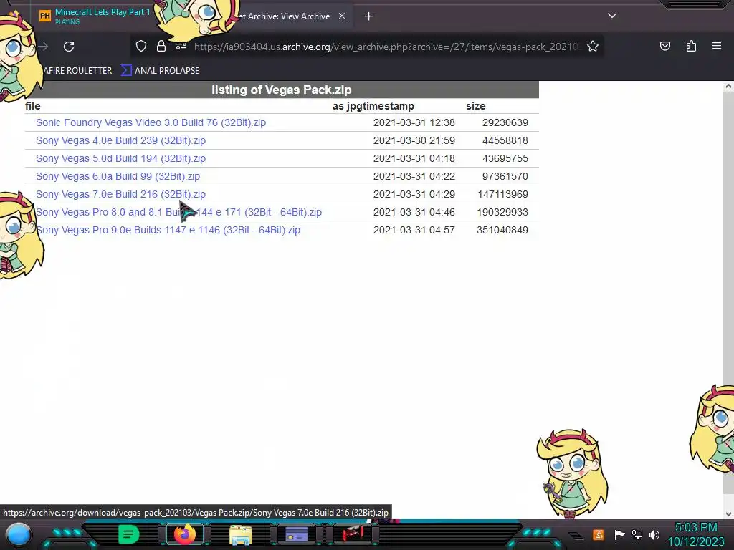734x550 pixels.
Task: Close the Internet Archive View Archive tab
Action: (x=342, y=16)
